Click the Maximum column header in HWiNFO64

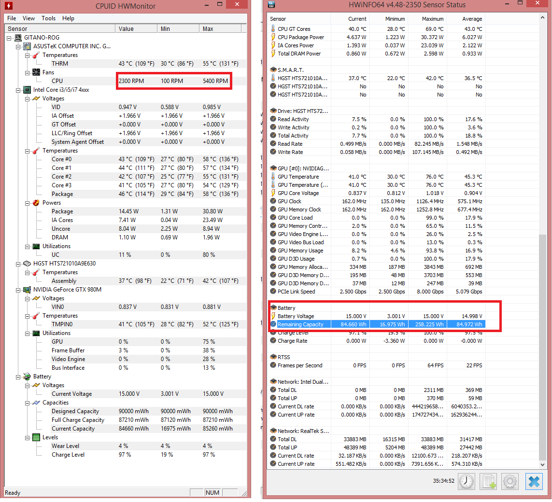[428, 19]
